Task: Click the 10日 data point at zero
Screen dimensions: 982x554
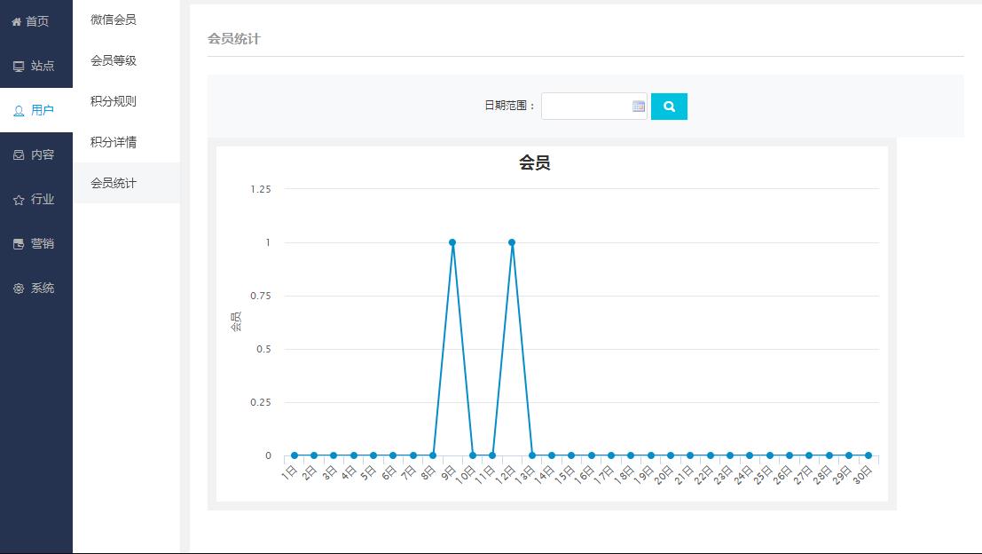Action: [472, 455]
